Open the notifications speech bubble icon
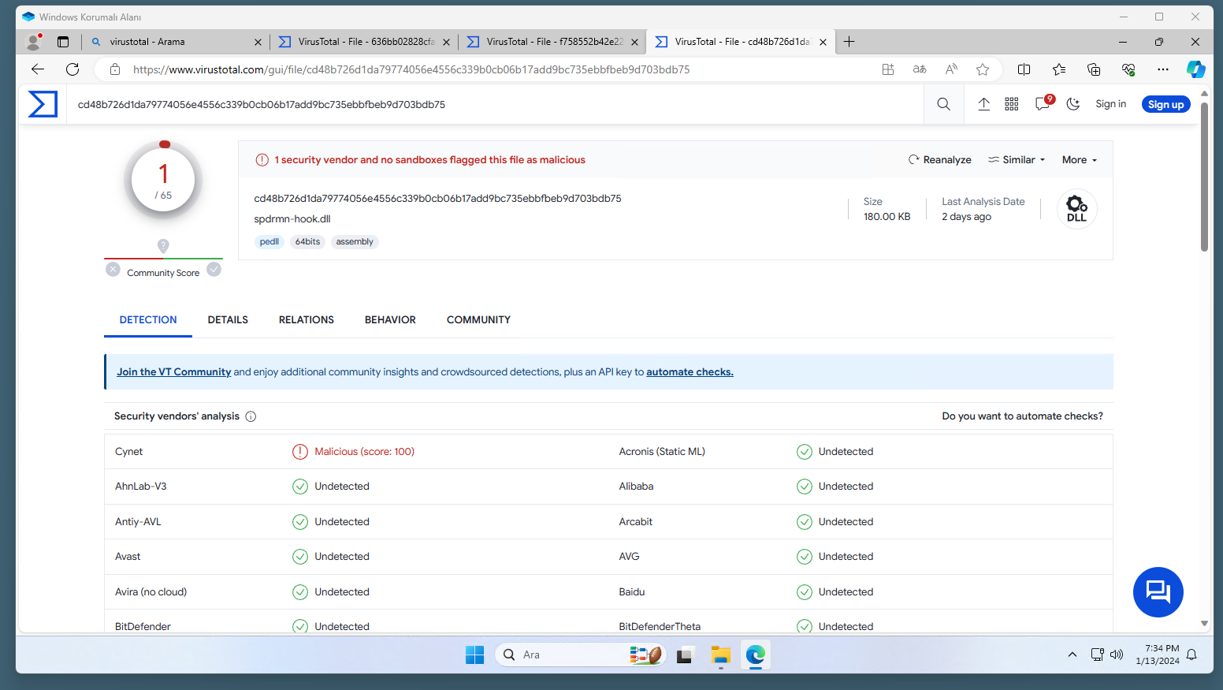The image size is (1223, 690). tap(1043, 103)
